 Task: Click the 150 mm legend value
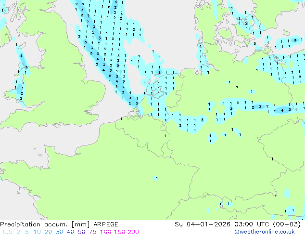(x=120, y=232)
